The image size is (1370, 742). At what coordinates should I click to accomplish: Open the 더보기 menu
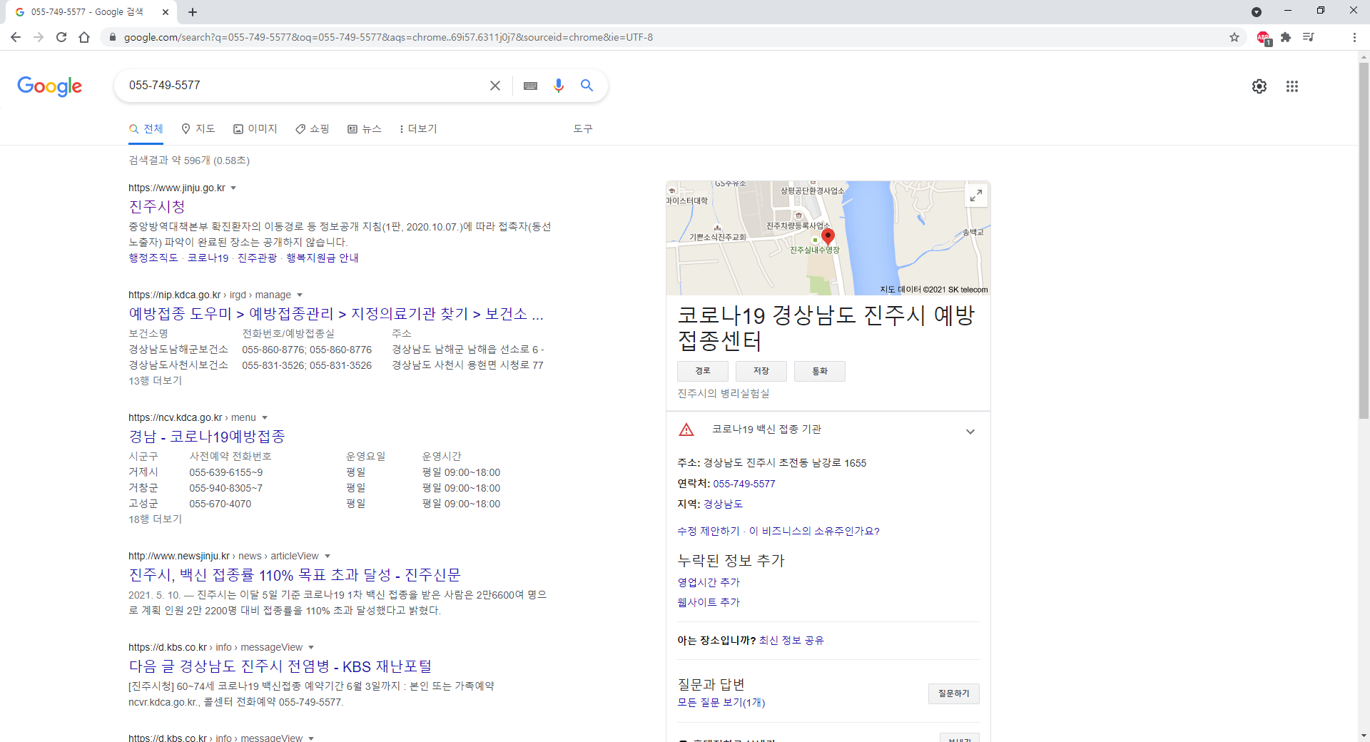418,129
